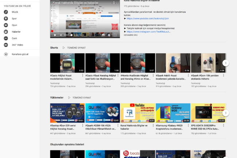The height and width of the screenshot is (158, 237).
Task: Play the featured channel video
Action: tap(55, 35)
